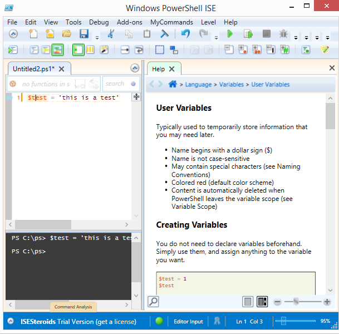
Task: Open the Add-ons menu
Action: click(130, 22)
